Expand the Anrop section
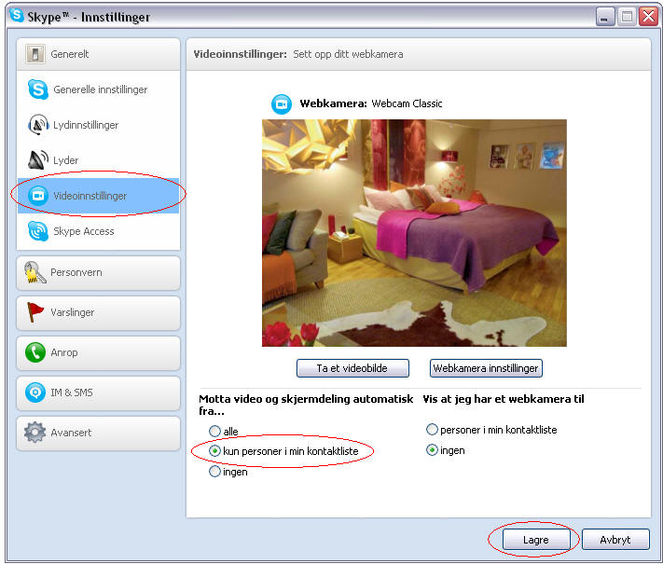This screenshot has width=663, height=564. pos(98,352)
